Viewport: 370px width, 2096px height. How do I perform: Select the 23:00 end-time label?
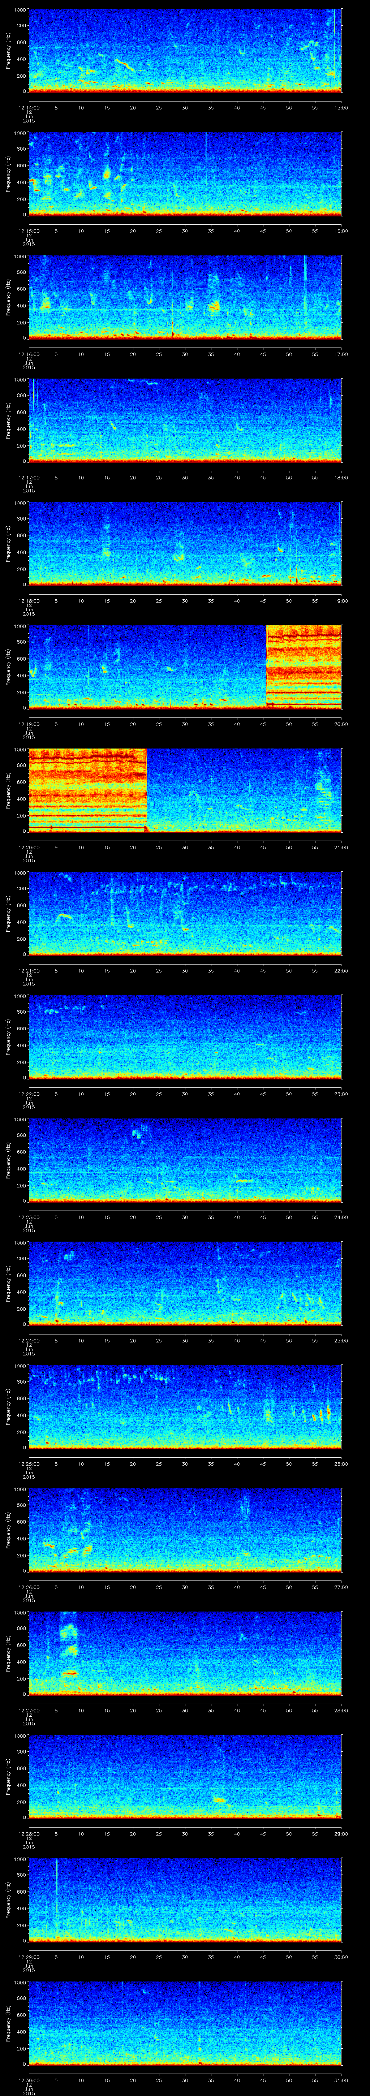[x=341, y=1094]
